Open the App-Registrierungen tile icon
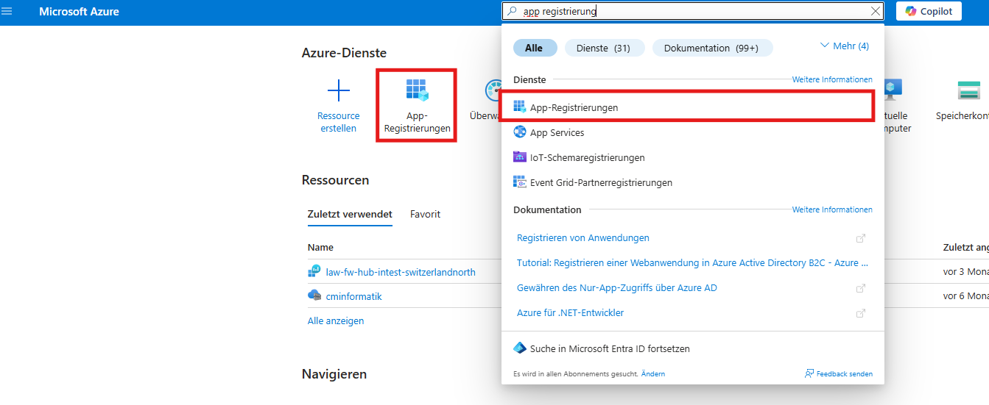Screen dimensions: 989x405 pyautogui.click(x=417, y=90)
